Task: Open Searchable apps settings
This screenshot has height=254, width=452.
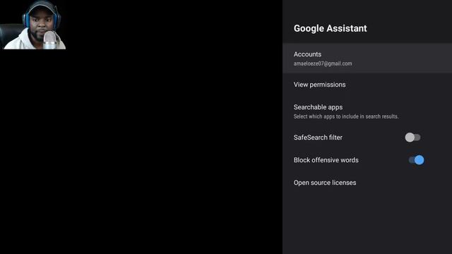Action: pyautogui.click(x=367, y=111)
